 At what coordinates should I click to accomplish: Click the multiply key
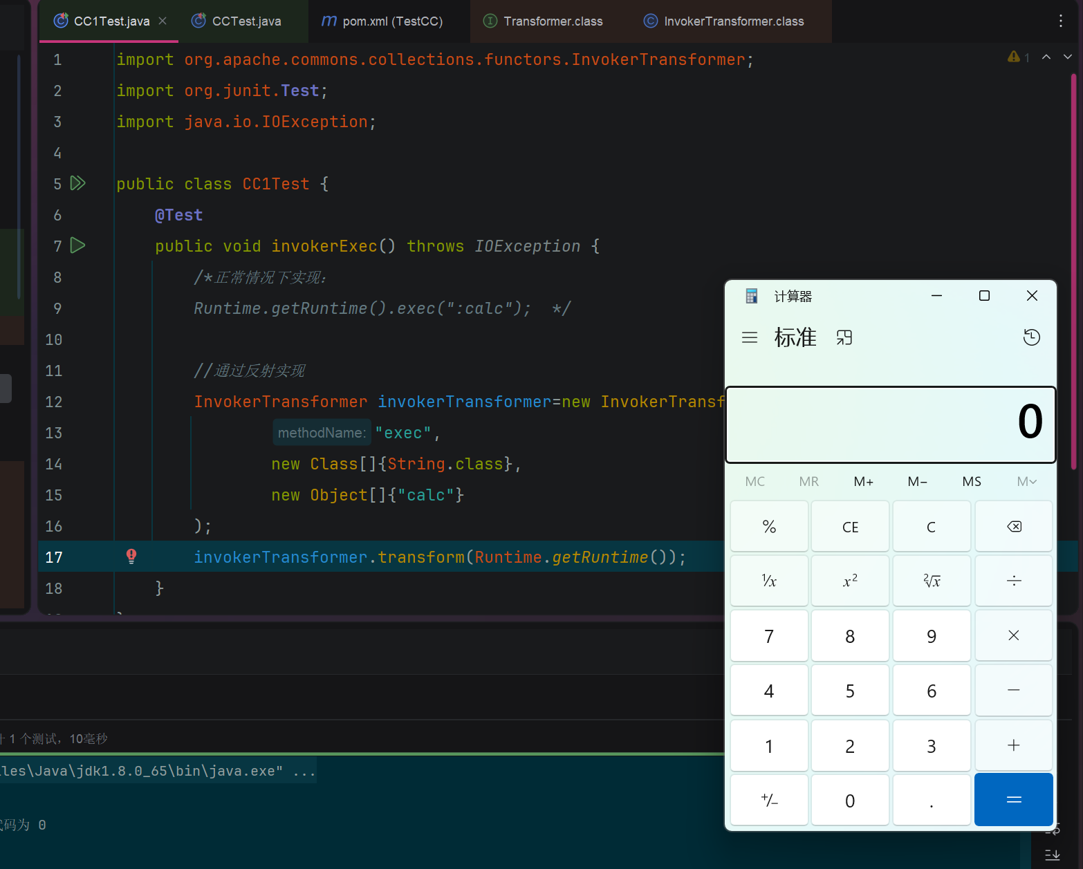tap(1014, 635)
